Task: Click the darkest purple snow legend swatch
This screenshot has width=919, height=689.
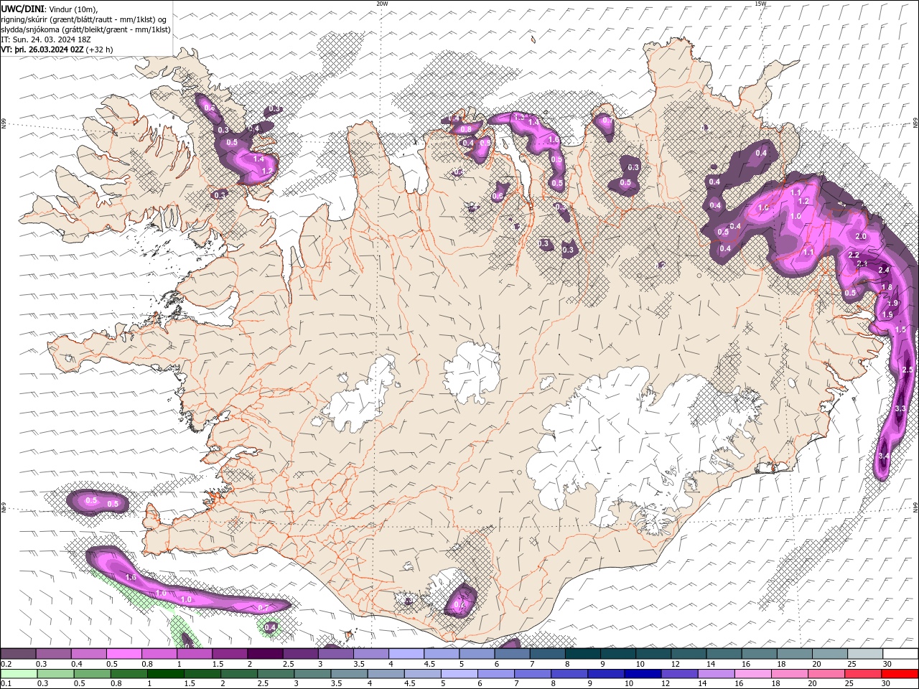Action: (265, 654)
